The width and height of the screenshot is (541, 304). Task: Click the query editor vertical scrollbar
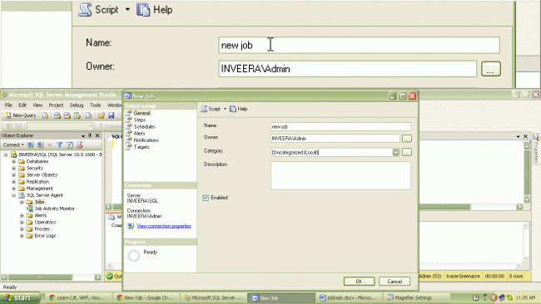pyautogui.click(x=527, y=173)
